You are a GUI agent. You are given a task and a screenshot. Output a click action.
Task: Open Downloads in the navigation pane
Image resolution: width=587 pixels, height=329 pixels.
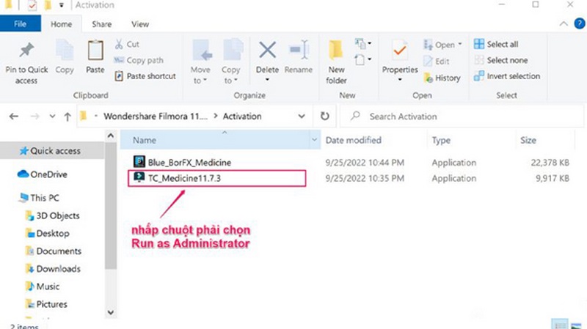point(53,269)
